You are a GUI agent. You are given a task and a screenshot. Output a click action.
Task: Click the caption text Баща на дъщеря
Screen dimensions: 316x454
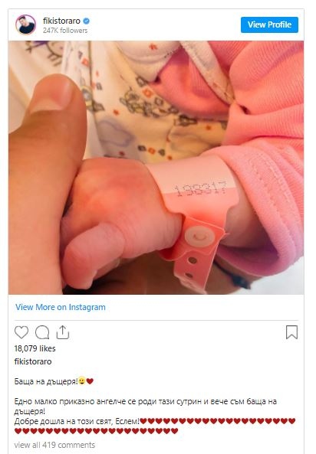(46, 381)
